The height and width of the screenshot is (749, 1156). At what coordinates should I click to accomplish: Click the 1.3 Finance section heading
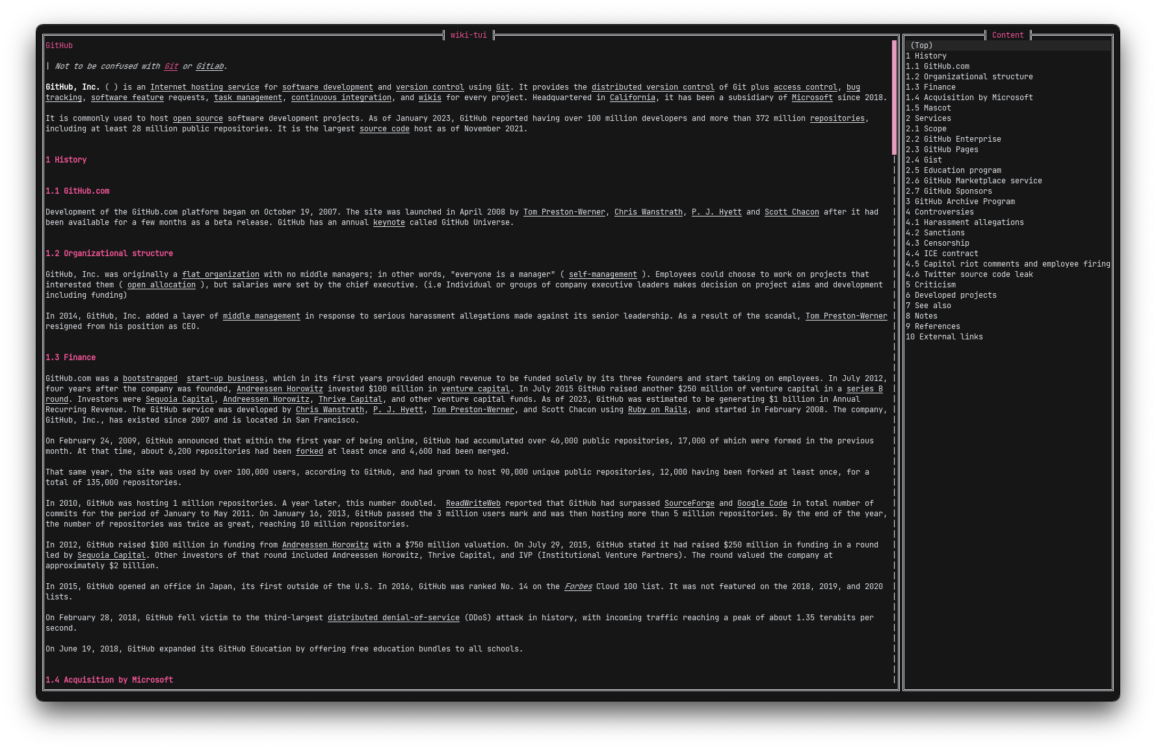click(x=70, y=358)
